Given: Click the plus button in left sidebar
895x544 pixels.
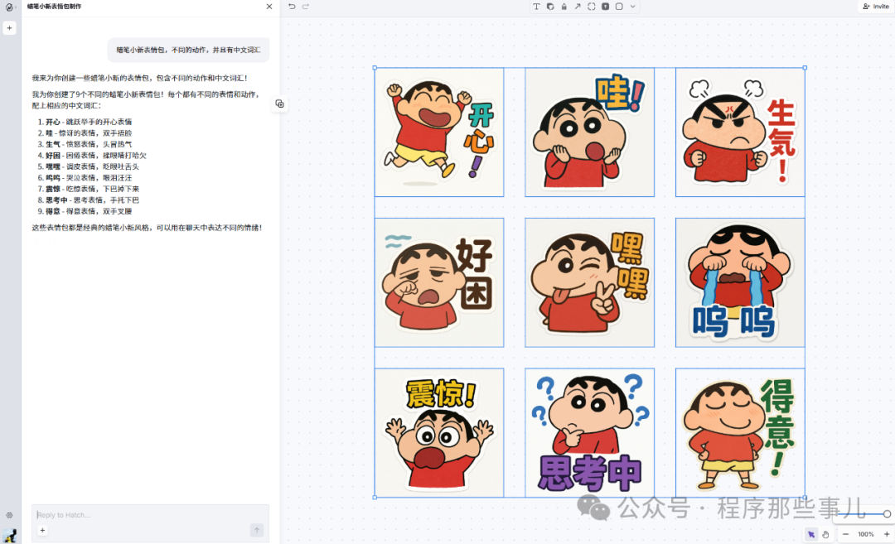Looking at the screenshot, I should pyautogui.click(x=9, y=28).
